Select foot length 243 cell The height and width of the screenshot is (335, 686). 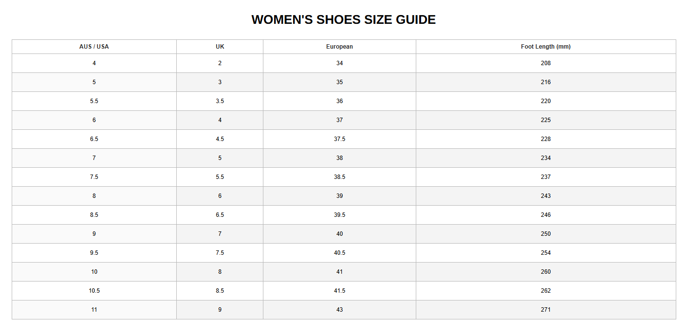[x=546, y=196]
